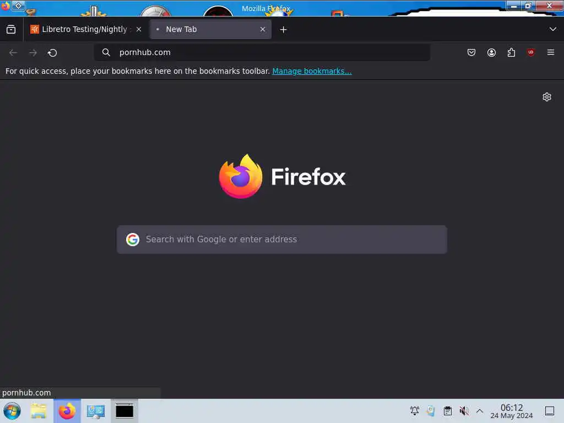Open the clipboard tray icon
Screen dimensions: 564x423
[x=447, y=411]
